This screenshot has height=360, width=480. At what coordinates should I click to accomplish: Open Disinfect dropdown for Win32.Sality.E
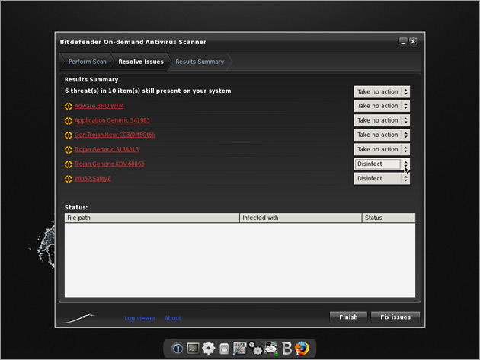click(382, 178)
